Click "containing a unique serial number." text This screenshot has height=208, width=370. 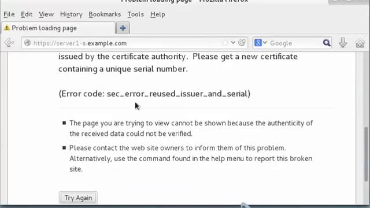pos(123,69)
